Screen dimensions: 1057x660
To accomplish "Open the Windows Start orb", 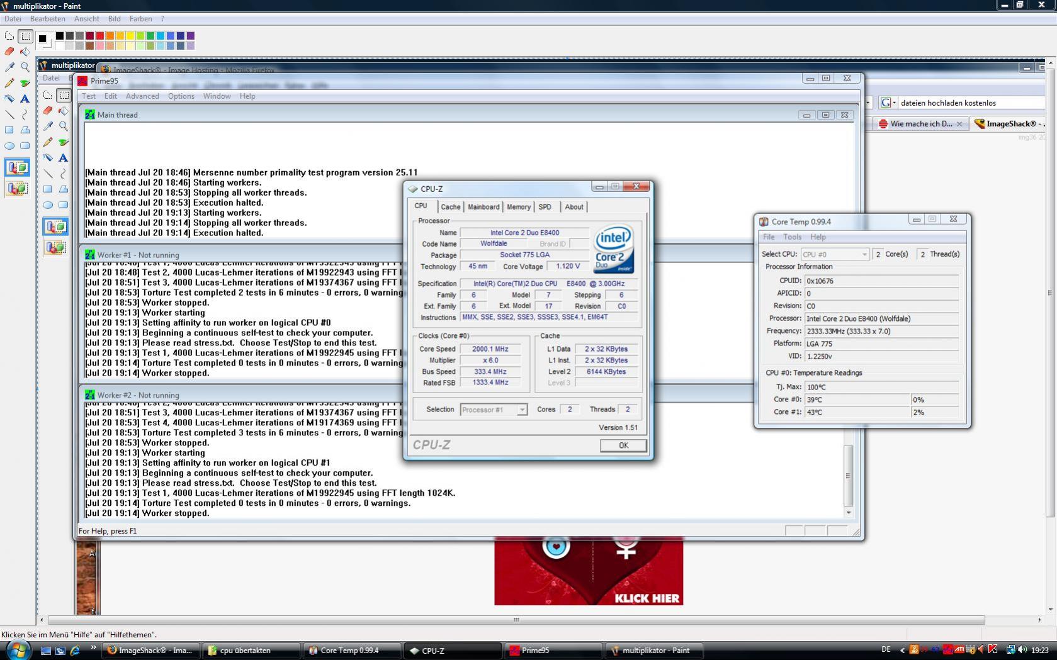I will click(18, 649).
